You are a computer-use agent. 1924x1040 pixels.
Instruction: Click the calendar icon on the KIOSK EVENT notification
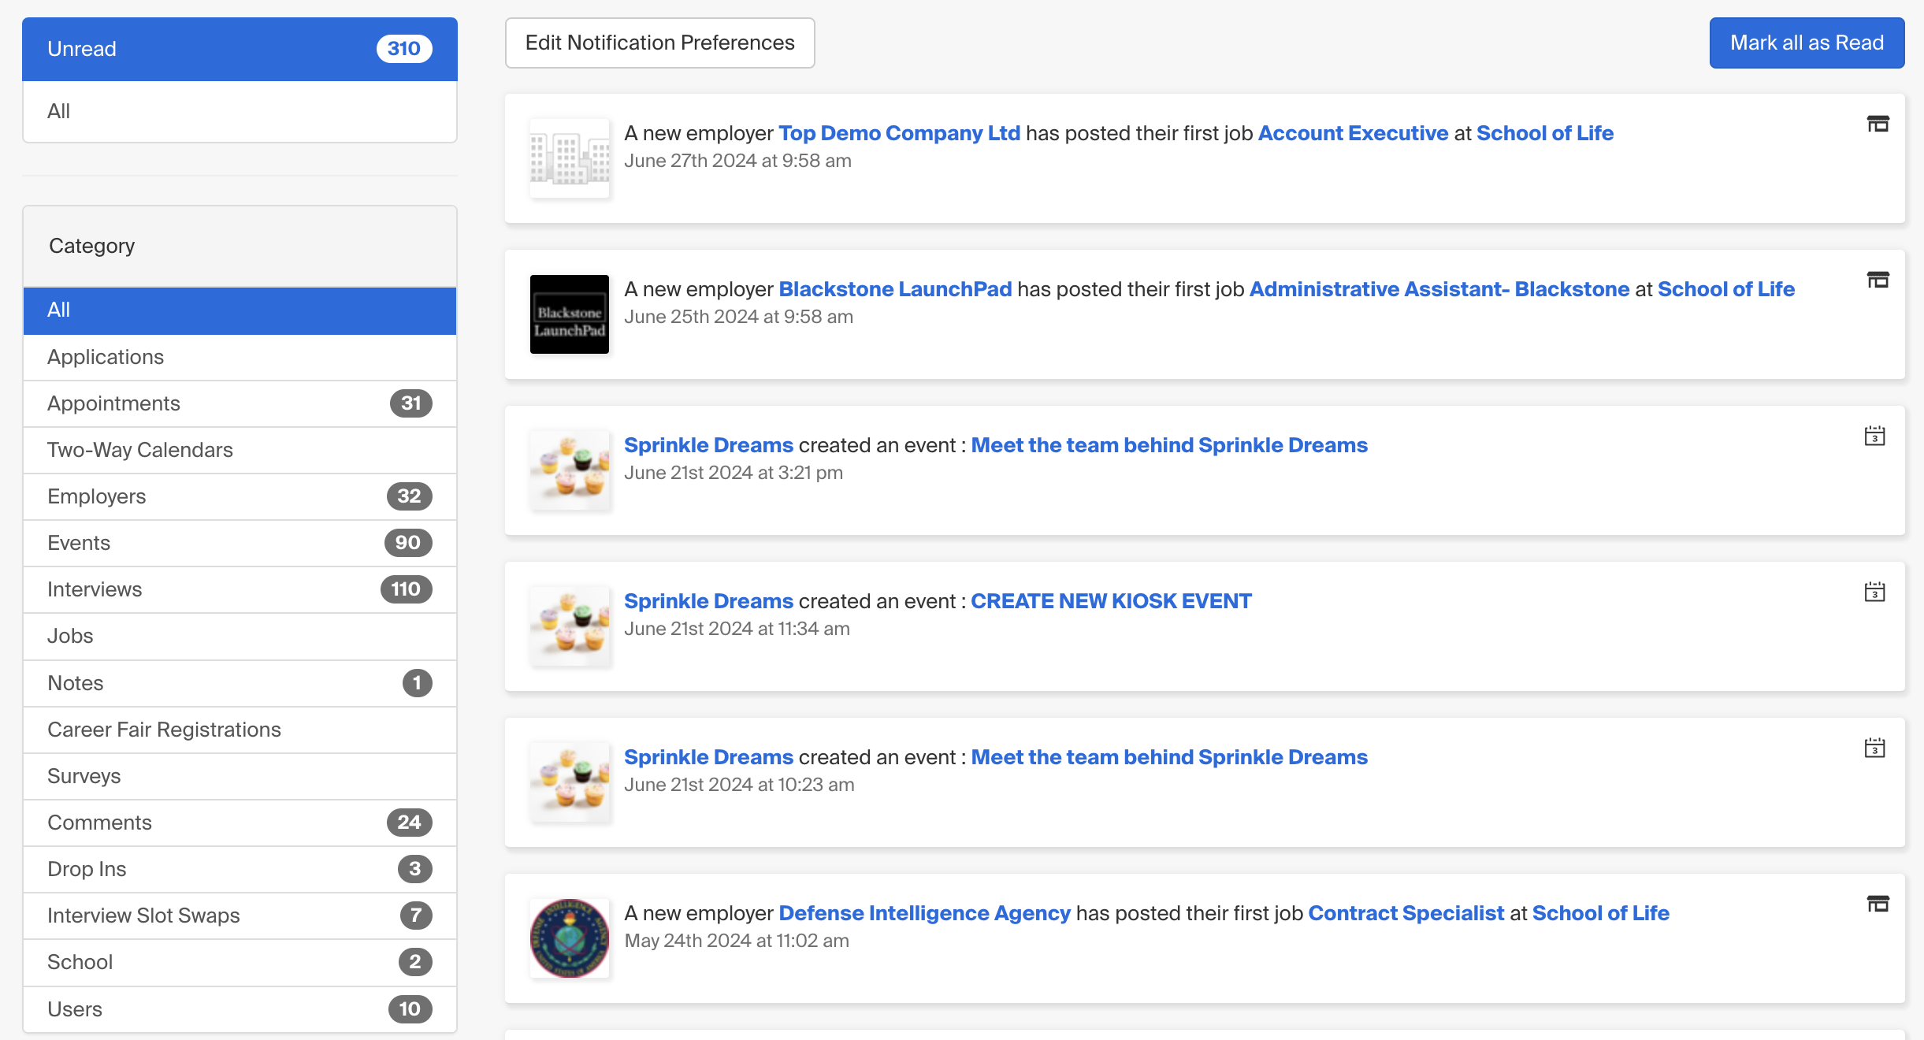click(x=1874, y=592)
